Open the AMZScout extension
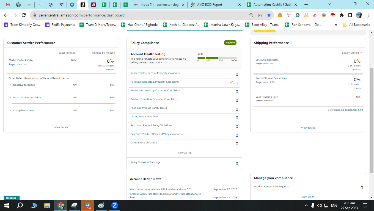The width and height of the screenshot is (374, 211). [306, 15]
